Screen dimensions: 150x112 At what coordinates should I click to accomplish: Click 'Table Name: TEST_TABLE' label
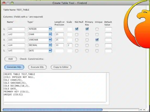coord(16,10)
